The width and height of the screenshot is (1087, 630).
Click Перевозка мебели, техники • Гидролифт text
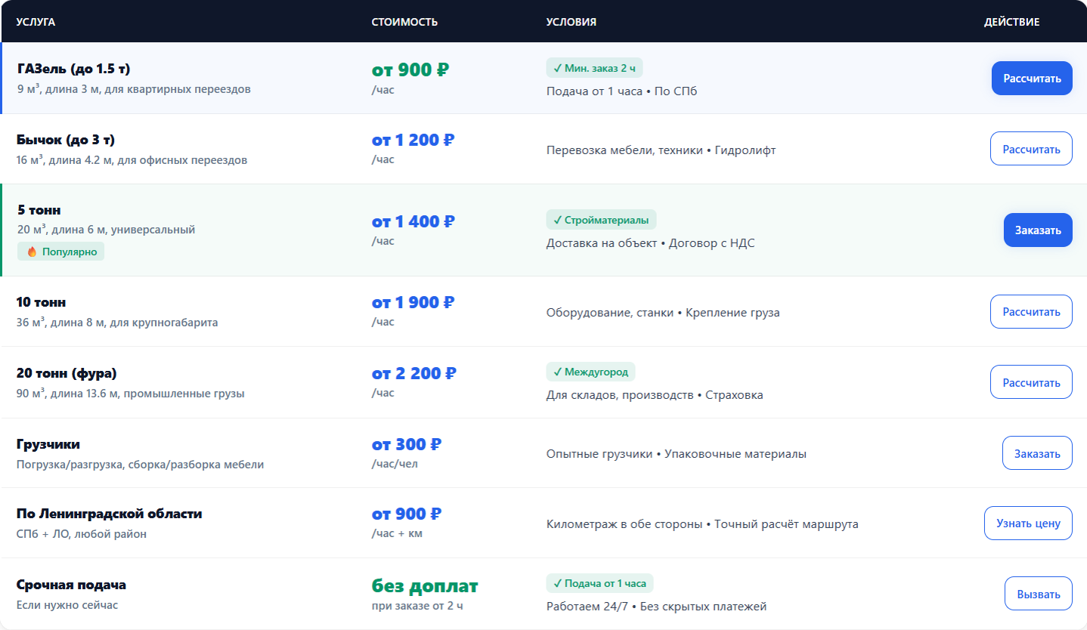tap(661, 150)
